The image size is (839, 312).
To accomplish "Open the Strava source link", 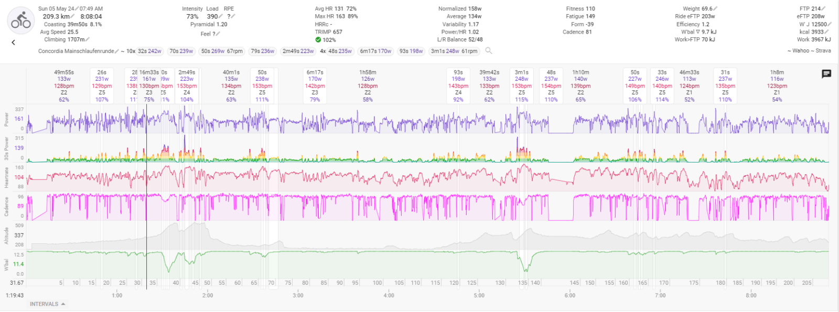I will [x=823, y=51].
